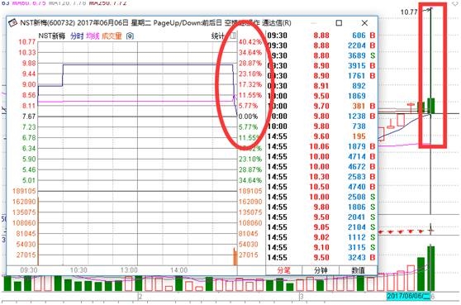This screenshot has width=461, height=305.
Task: Toggle the 均线 average line legend
Action: tap(93, 36)
